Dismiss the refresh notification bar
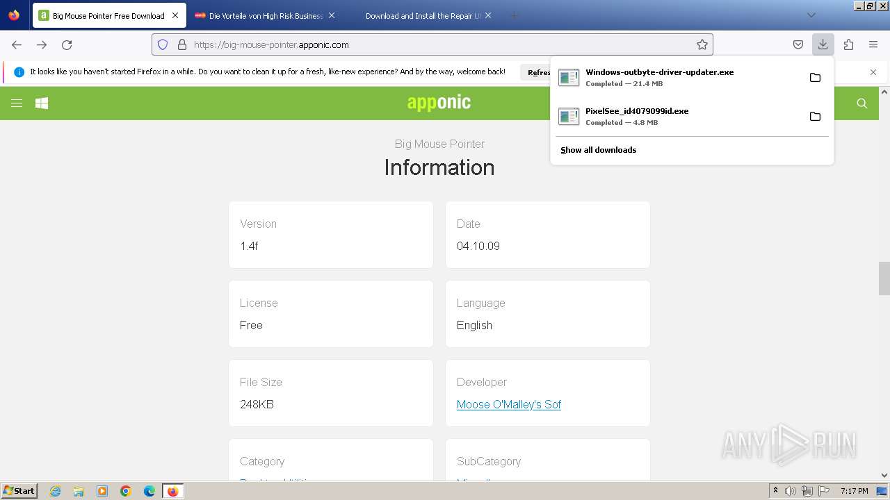890x500 pixels. [x=873, y=72]
